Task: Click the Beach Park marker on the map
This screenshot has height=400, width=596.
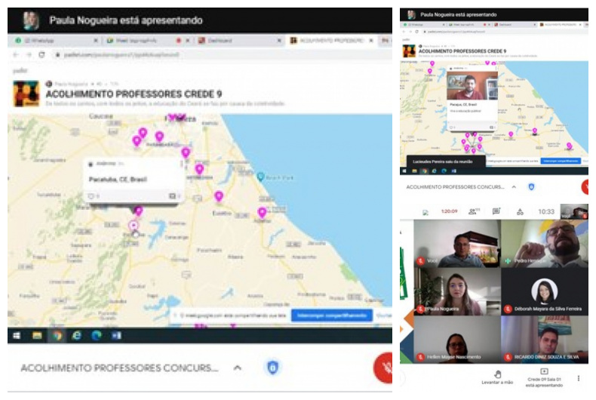Action: tap(261, 177)
